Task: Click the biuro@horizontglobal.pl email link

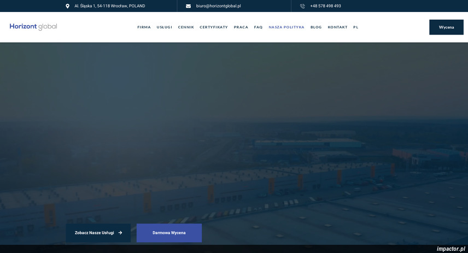Action: [x=219, y=6]
